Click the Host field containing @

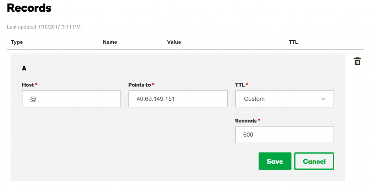pos(71,99)
